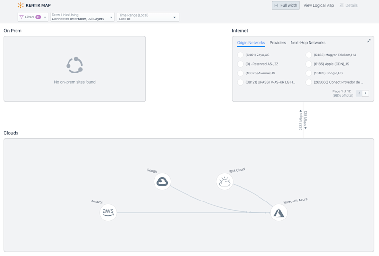Switch to the Providers tab
The width and height of the screenshot is (379, 256).
coord(278,43)
